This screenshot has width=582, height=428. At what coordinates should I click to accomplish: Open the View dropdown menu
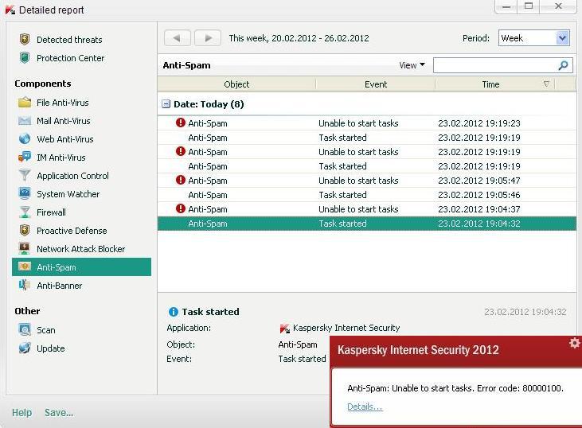(x=412, y=65)
